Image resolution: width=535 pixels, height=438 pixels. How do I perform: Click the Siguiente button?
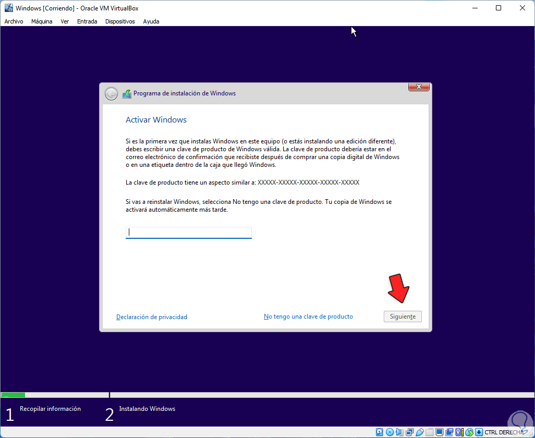coord(403,317)
